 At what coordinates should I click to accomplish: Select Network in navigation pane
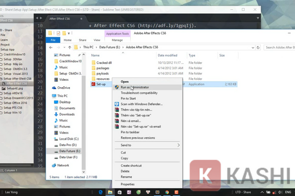coord(63,166)
